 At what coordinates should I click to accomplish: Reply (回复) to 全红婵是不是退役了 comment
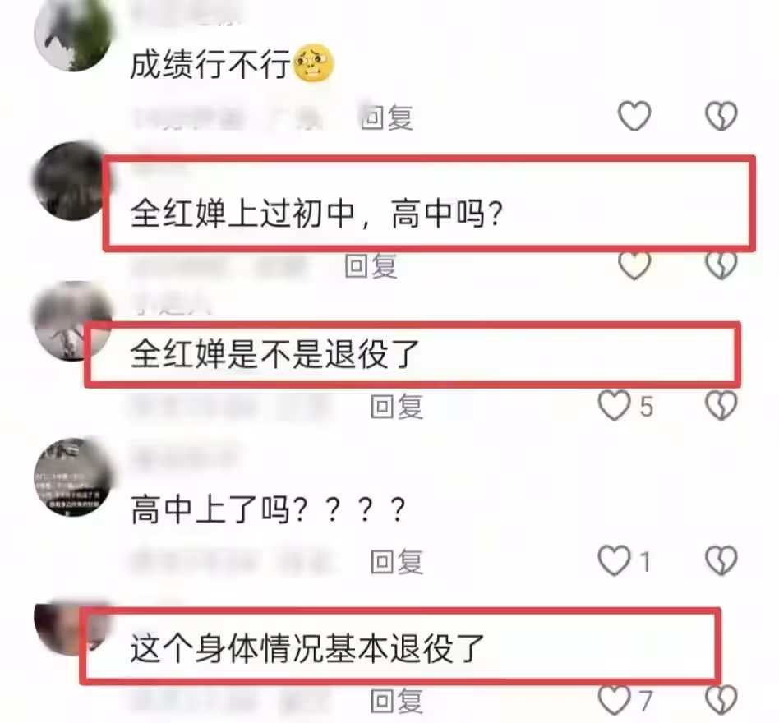pyautogui.click(x=397, y=407)
